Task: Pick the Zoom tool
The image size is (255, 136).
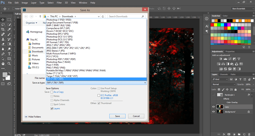Action: [9, 64]
